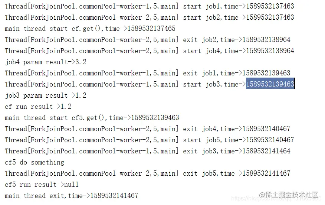This screenshot has height=205, width=325.
Task: Click the 'main thread exit' output line
Action: tap(72, 195)
